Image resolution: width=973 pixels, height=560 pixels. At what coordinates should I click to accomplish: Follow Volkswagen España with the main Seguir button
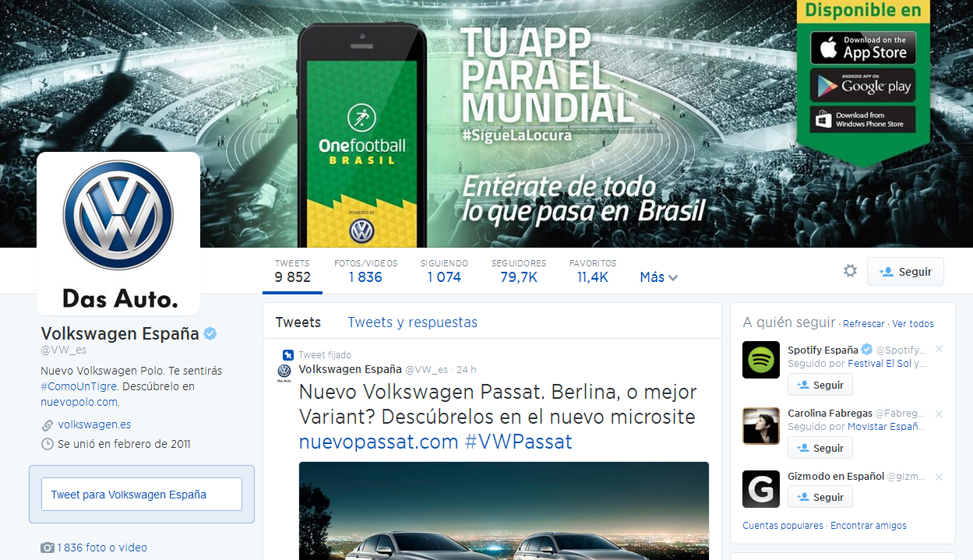tap(905, 272)
